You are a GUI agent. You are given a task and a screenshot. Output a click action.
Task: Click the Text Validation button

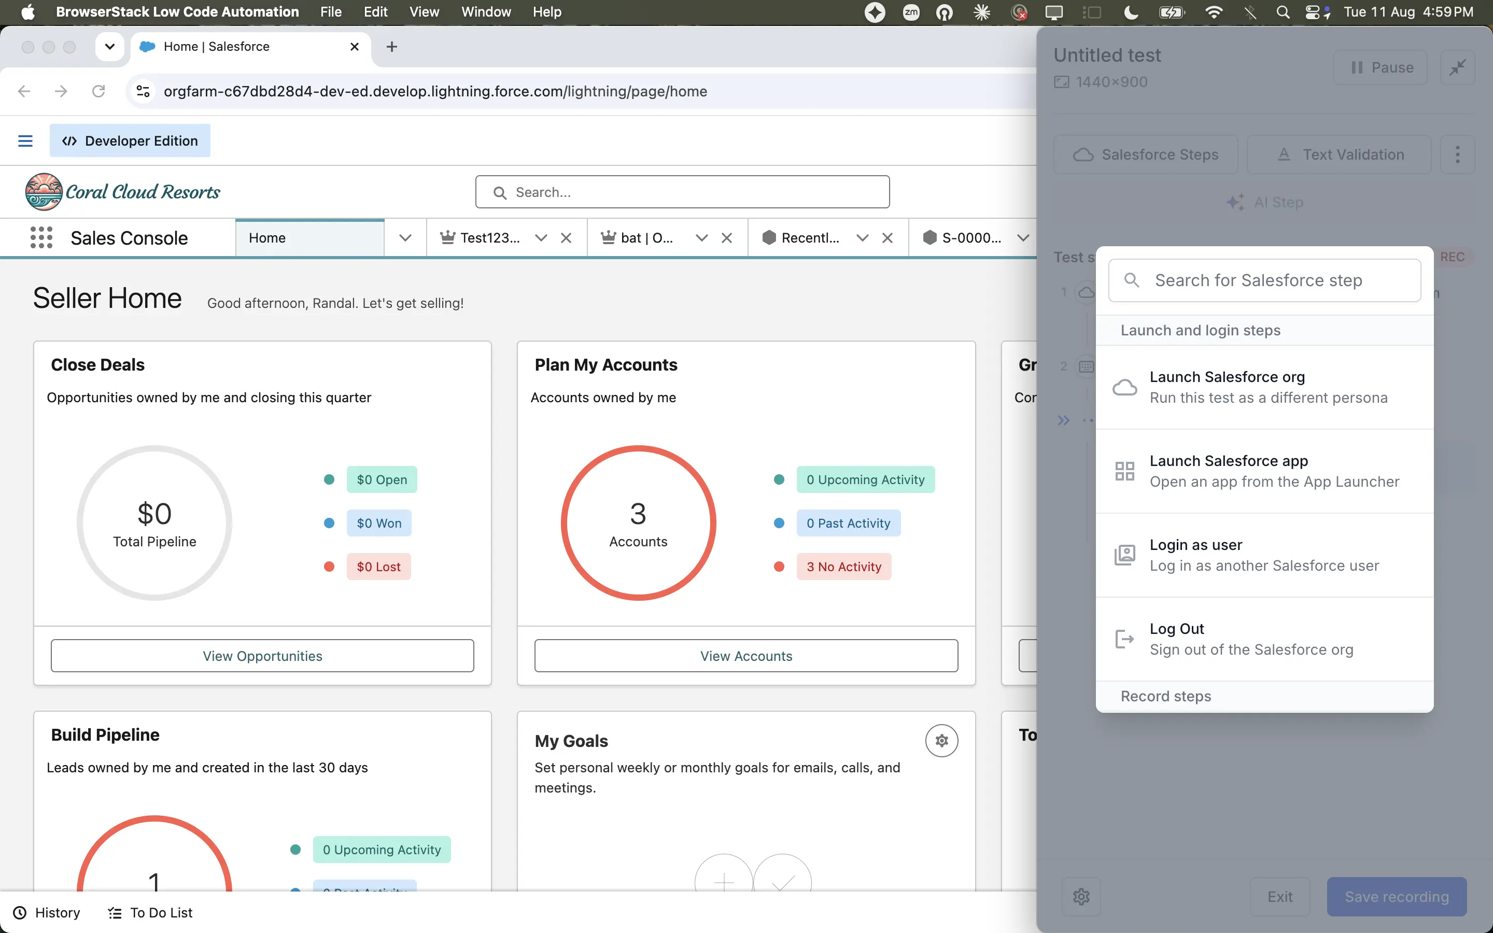tap(1339, 154)
